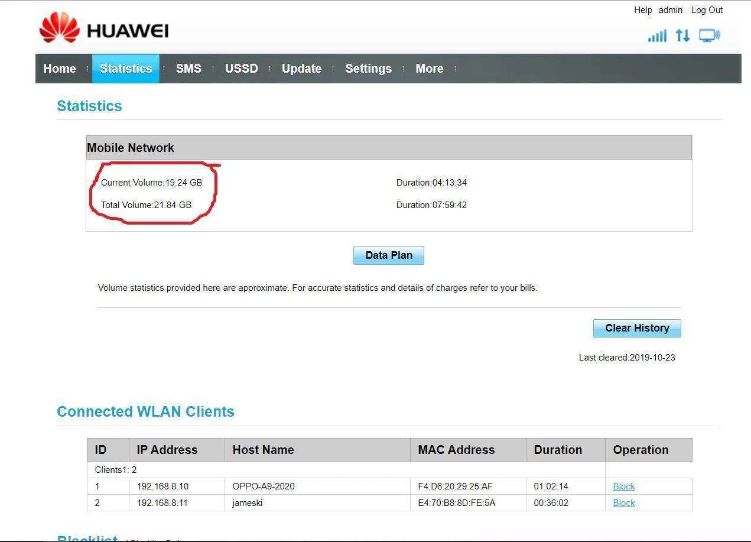This screenshot has height=542, width=751.
Task: Click the Help link
Action: coord(643,10)
